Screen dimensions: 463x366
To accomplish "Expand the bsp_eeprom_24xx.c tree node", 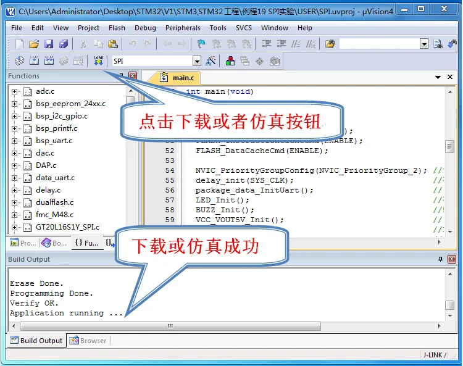I will coord(14,104).
